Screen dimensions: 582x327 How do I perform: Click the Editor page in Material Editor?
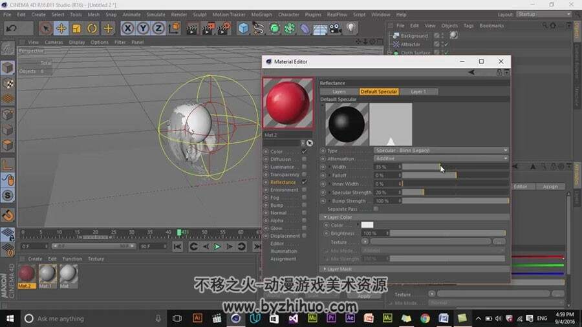pos(277,244)
